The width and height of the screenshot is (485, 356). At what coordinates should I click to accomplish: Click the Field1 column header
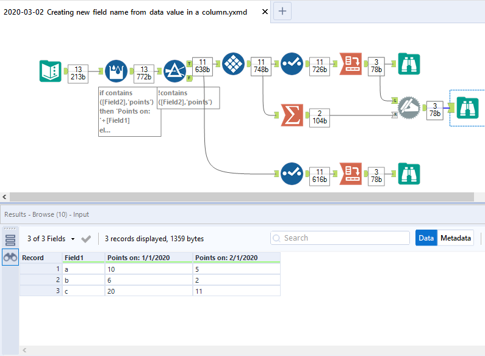click(83, 258)
